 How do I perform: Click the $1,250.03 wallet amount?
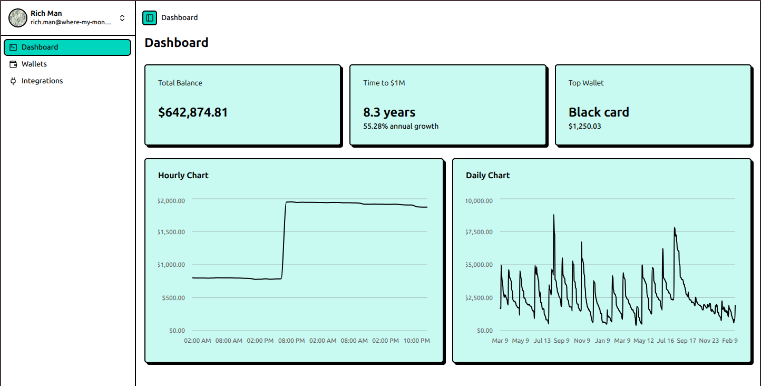584,126
